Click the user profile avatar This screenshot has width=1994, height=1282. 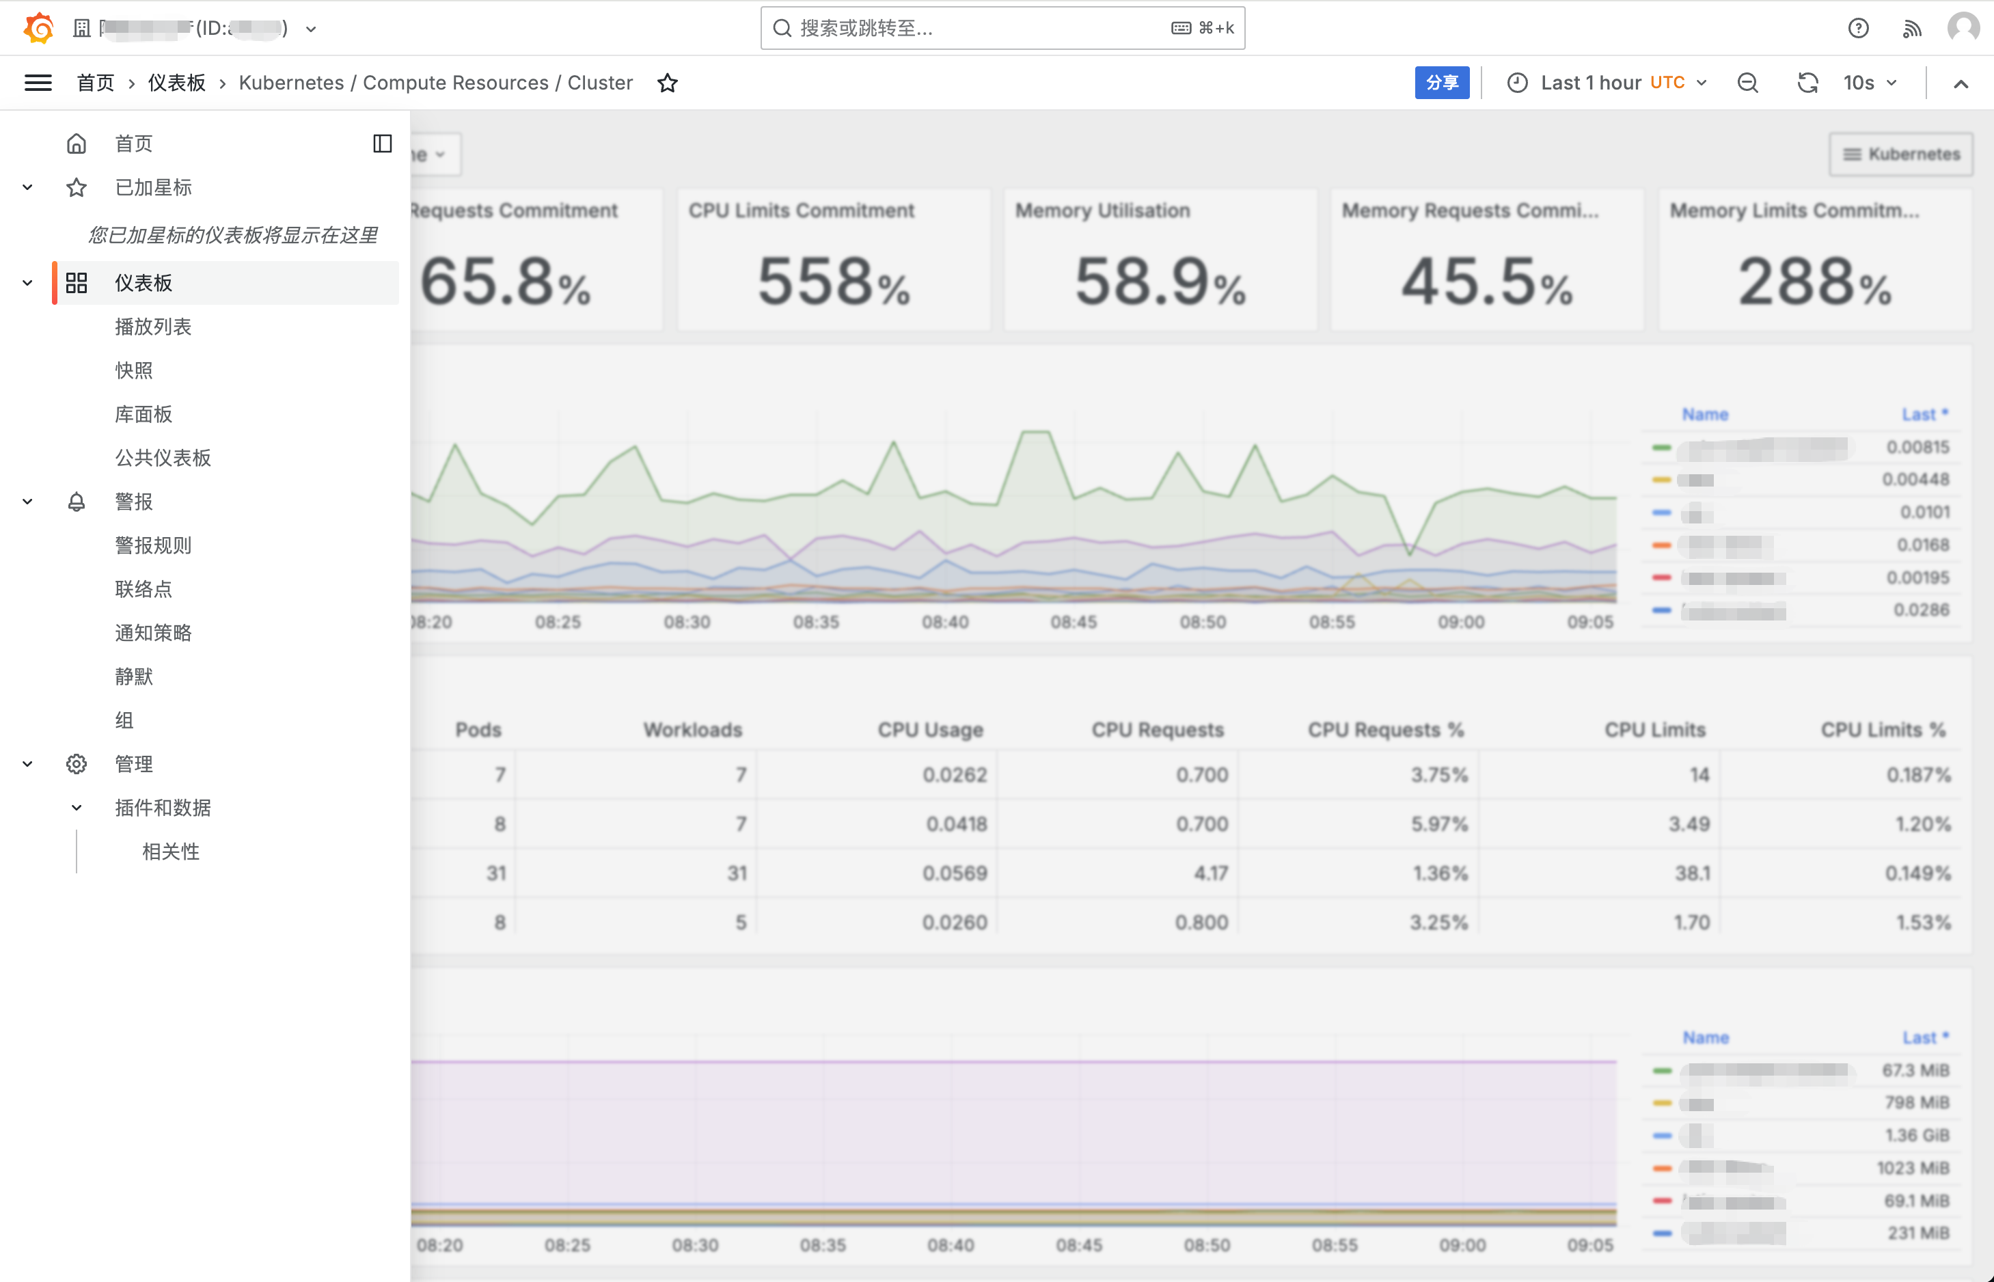click(1963, 28)
